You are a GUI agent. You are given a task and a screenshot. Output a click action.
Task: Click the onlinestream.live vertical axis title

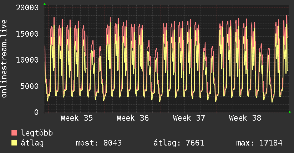tap(4, 59)
